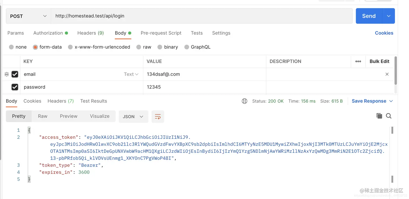Viewport: 409px width, 199px height.
Task: Toggle the email row checkbox
Action: coord(15,74)
